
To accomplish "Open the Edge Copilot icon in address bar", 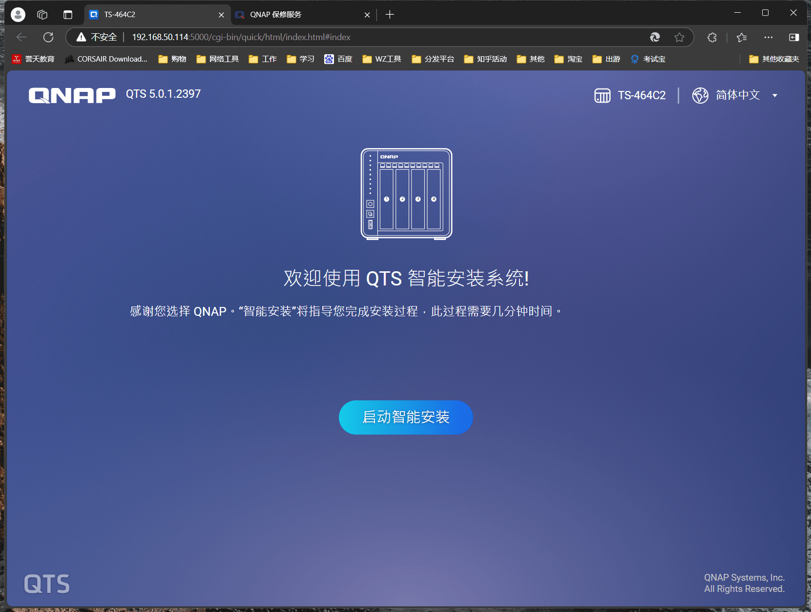I will (655, 37).
